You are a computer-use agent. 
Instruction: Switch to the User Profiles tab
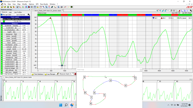18,12
